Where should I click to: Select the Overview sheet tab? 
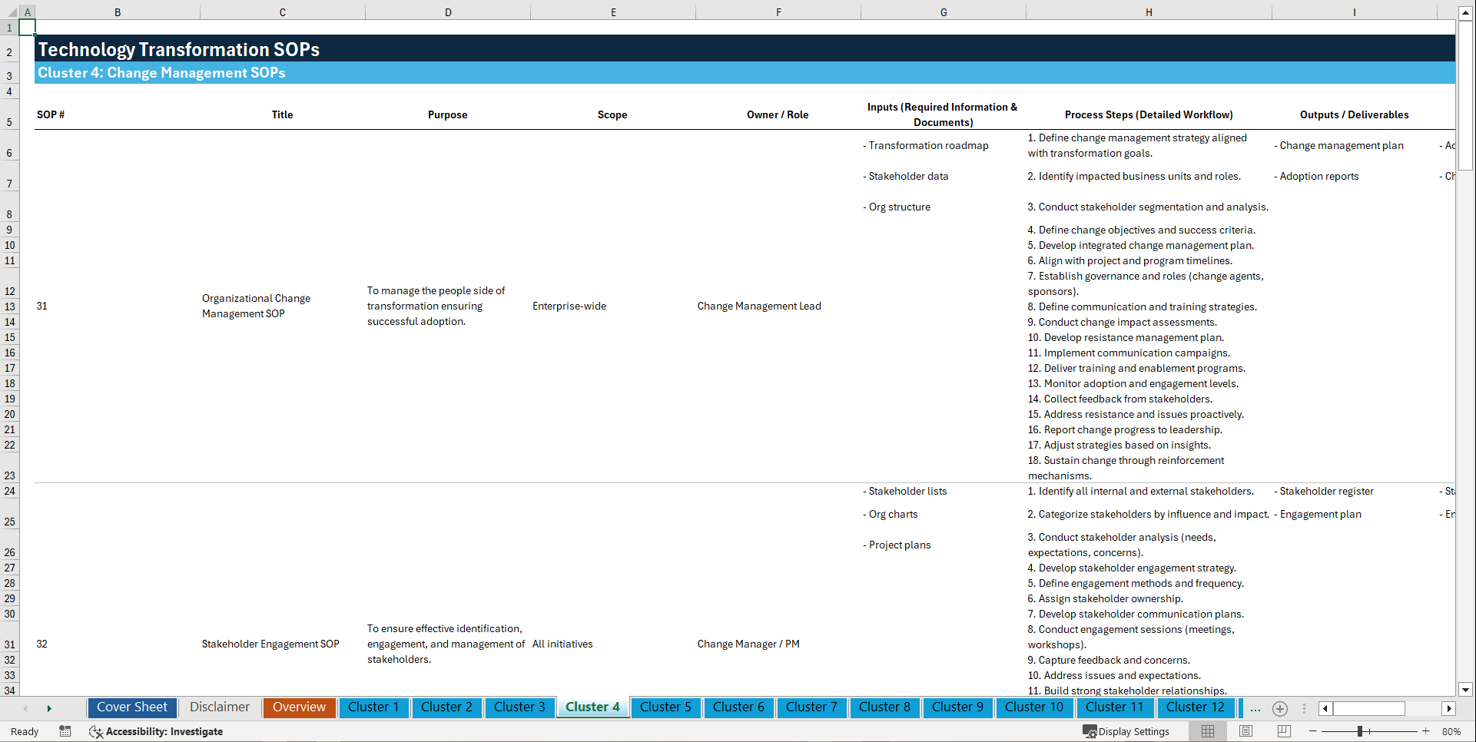pos(299,707)
